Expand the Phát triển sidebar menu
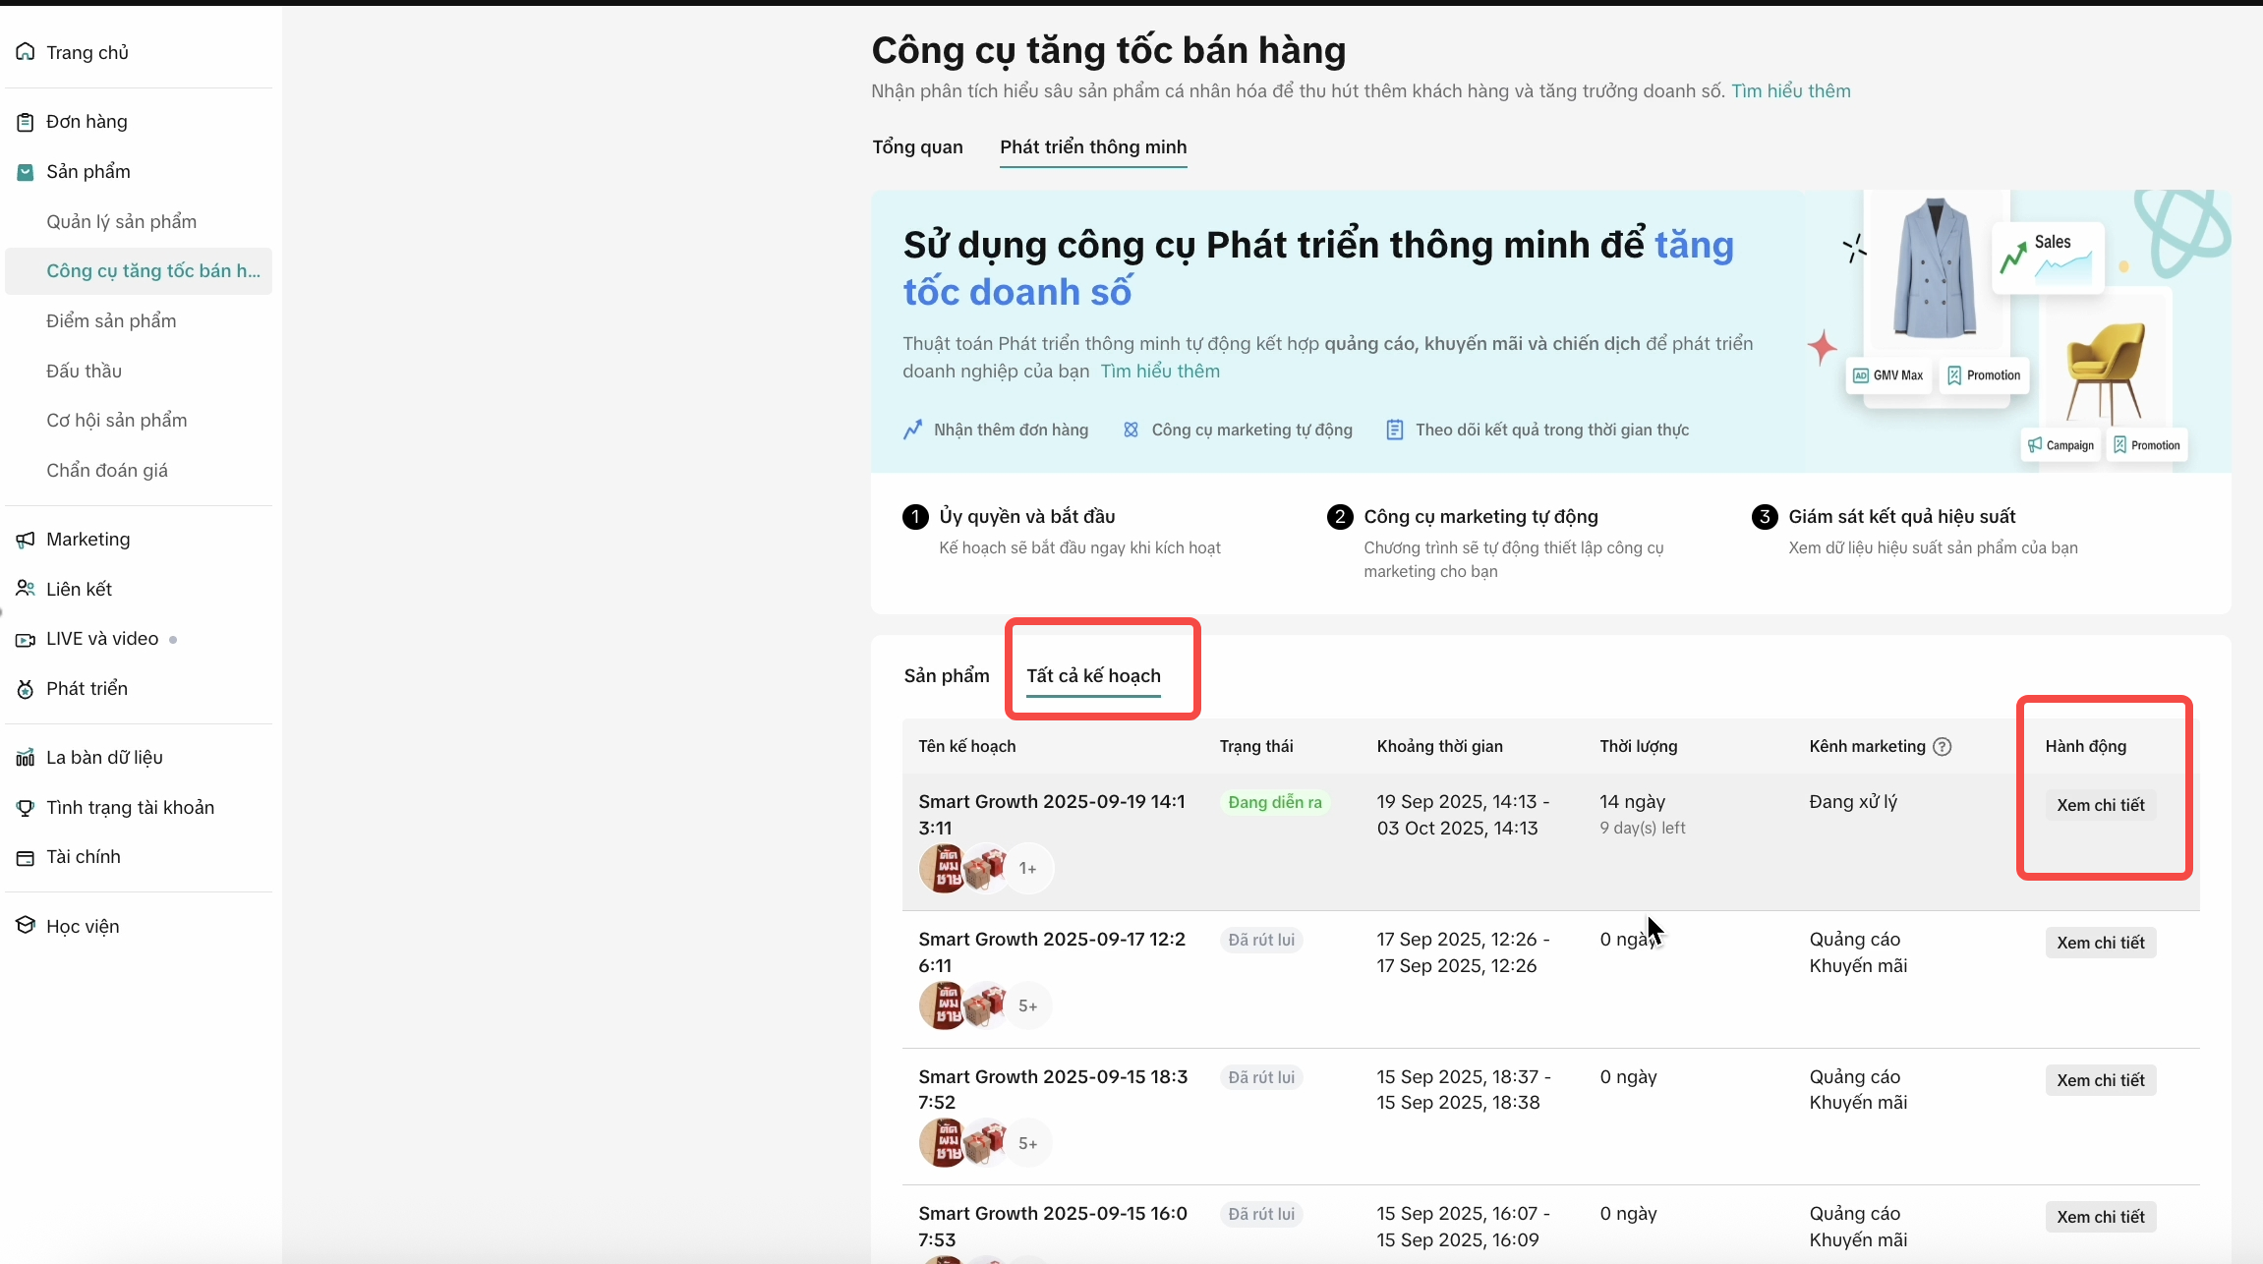2263x1264 pixels. pyautogui.click(x=87, y=689)
